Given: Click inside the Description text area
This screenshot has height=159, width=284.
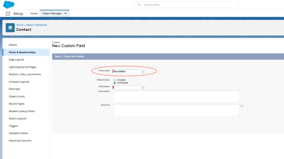Looking at the screenshot, I should (x=176, y=96).
